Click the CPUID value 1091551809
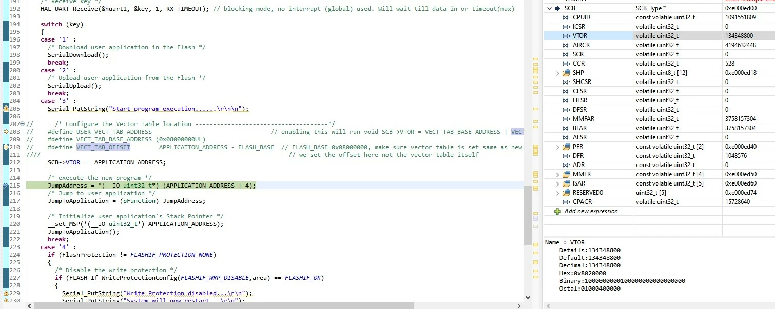 tap(740, 17)
